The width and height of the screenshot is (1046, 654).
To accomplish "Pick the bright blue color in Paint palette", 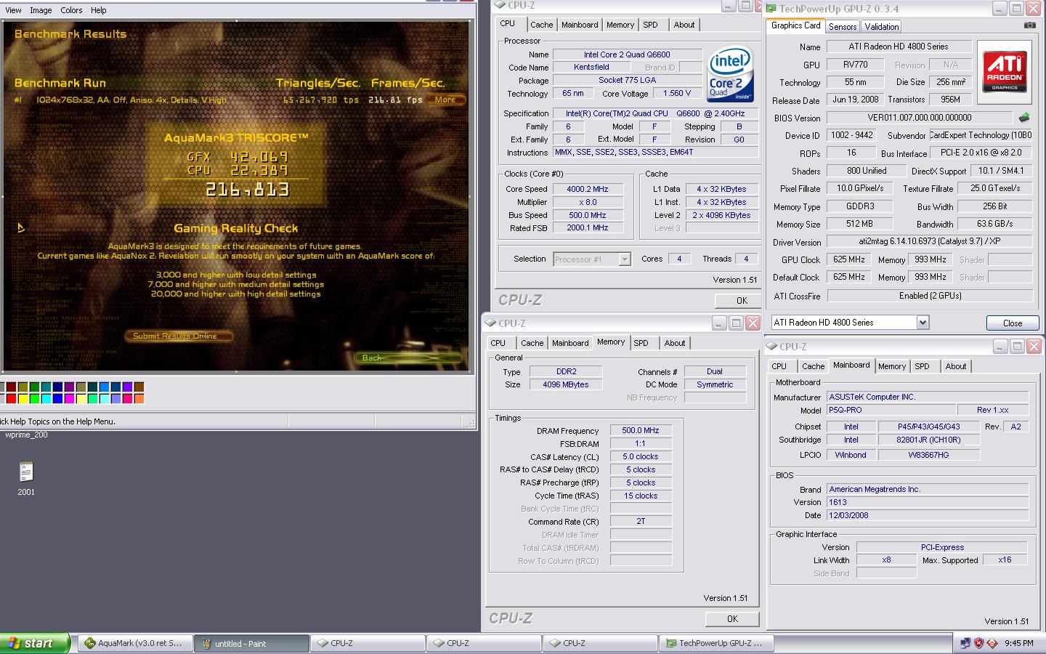I will click(x=57, y=398).
